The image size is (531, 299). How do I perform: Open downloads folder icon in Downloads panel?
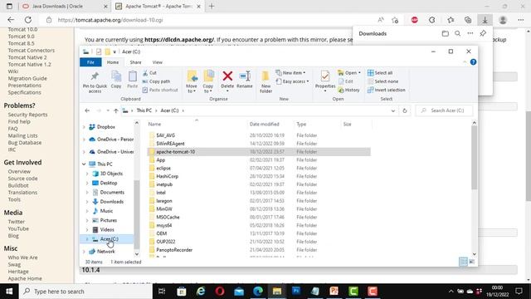click(446, 33)
